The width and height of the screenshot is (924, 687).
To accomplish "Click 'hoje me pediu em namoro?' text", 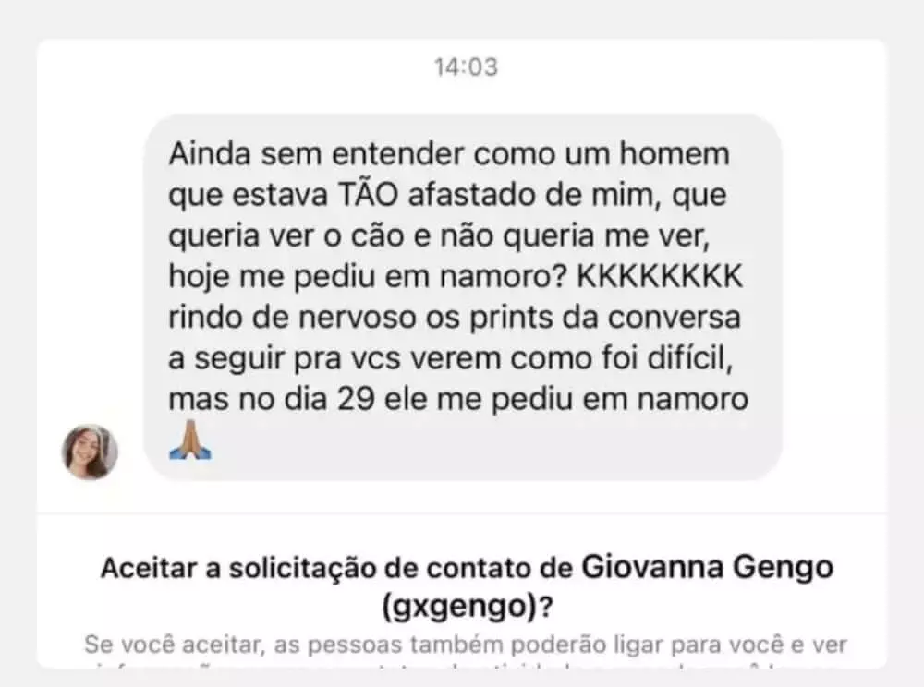I will tap(368, 277).
